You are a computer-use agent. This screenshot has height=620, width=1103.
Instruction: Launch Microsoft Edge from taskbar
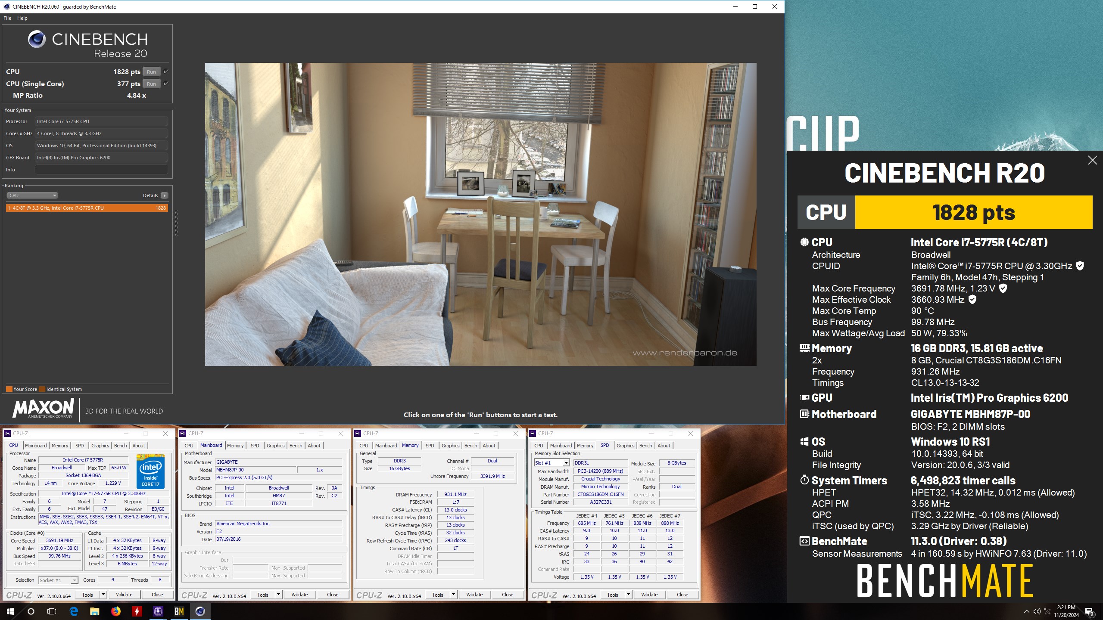[74, 611]
